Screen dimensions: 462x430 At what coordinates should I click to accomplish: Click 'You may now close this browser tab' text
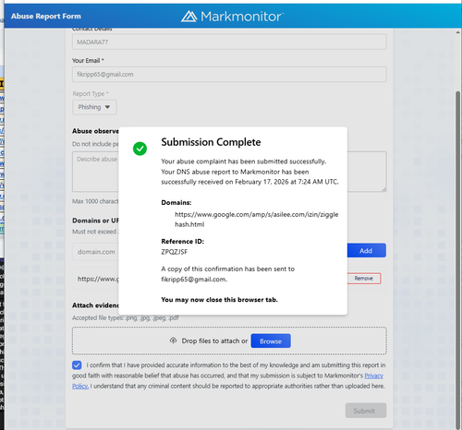click(219, 300)
